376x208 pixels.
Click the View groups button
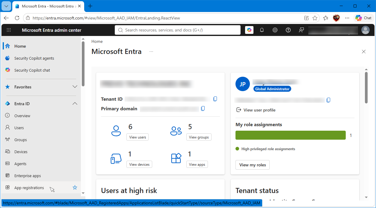pos(199,137)
